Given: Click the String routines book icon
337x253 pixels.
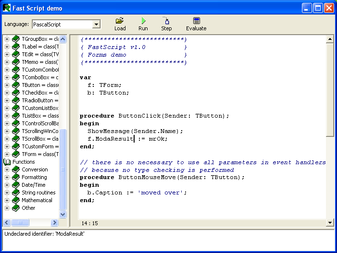Looking at the screenshot, I should 16,193.
